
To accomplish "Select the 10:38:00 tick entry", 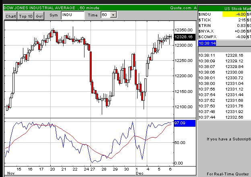I will (224, 83).
